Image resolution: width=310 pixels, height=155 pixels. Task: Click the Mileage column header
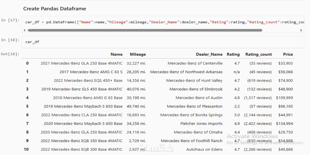point(138,54)
